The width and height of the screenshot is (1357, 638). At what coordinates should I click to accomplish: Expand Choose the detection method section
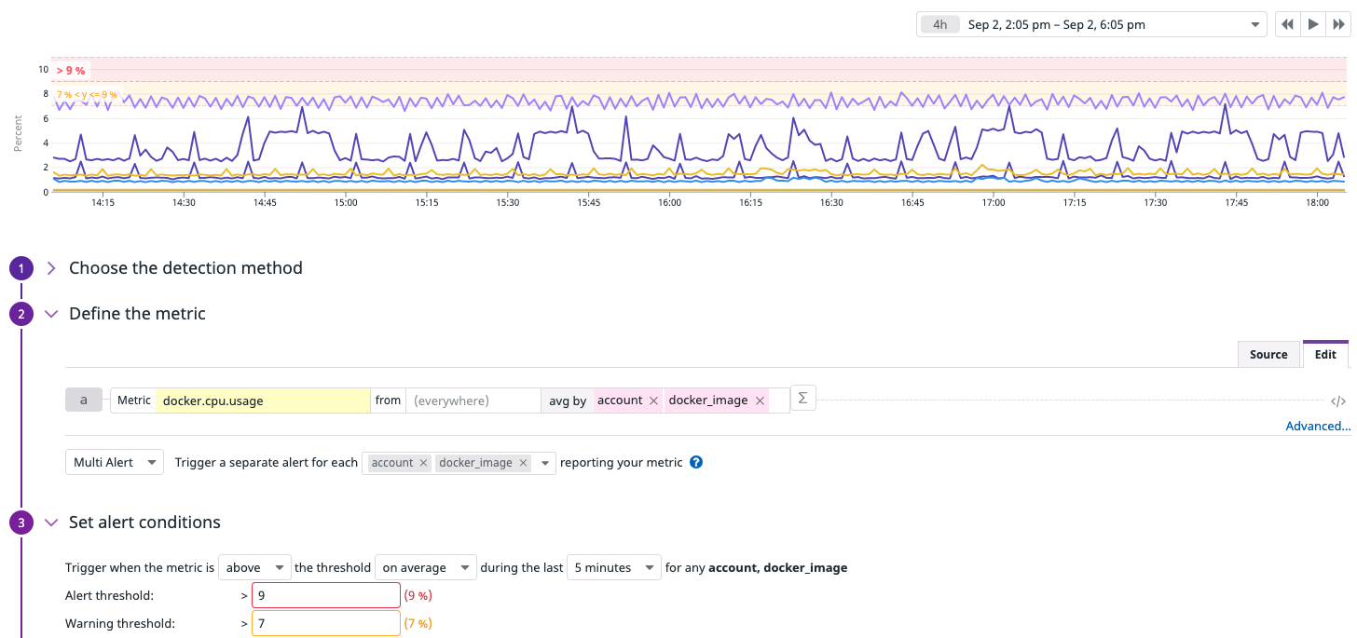coord(51,268)
